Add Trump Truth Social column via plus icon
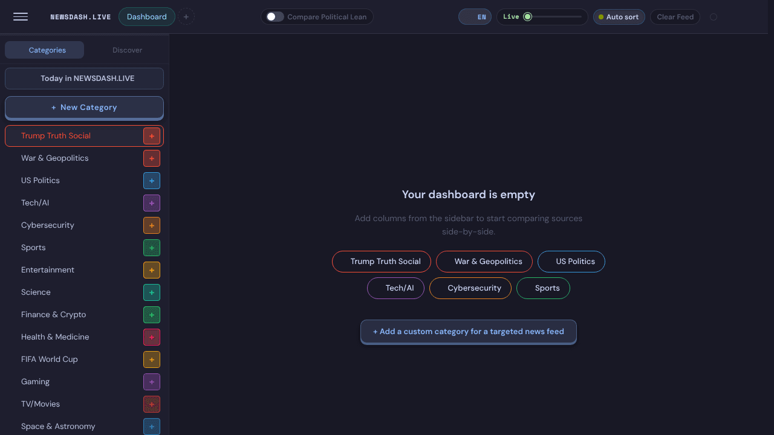The height and width of the screenshot is (435, 774). [x=152, y=136]
